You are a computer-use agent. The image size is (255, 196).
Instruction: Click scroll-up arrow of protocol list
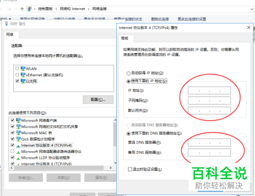(115, 120)
